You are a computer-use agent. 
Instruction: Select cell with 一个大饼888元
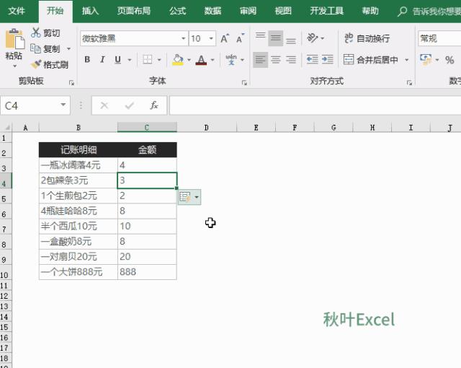click(79, 272)
